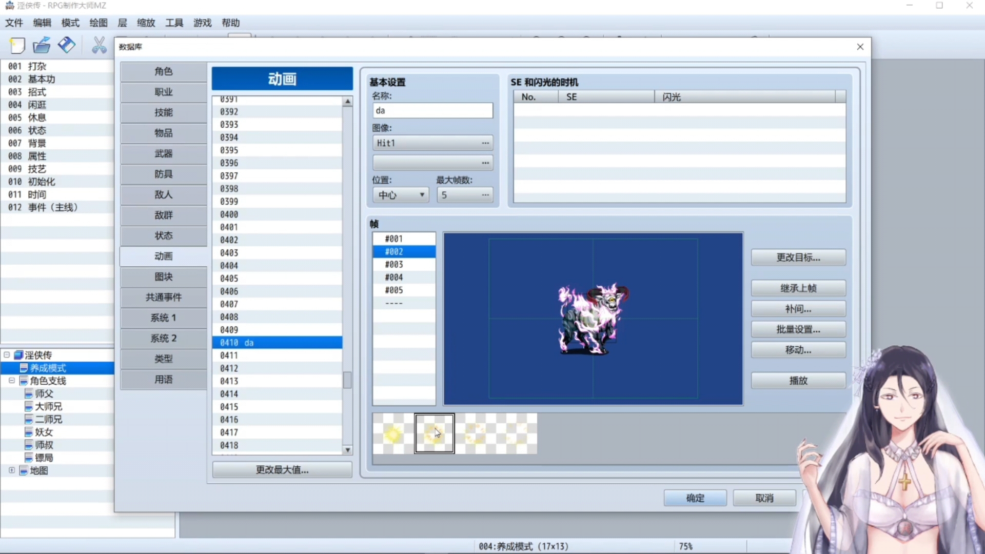Close the 数据库 dialog
The height and width of the screenshot is (554, 985).
860,47
